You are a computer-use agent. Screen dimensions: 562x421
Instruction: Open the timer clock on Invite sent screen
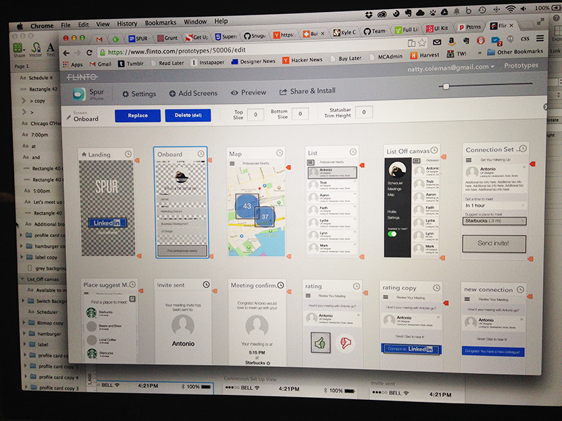pyautogui.click(x=207, y=285)
